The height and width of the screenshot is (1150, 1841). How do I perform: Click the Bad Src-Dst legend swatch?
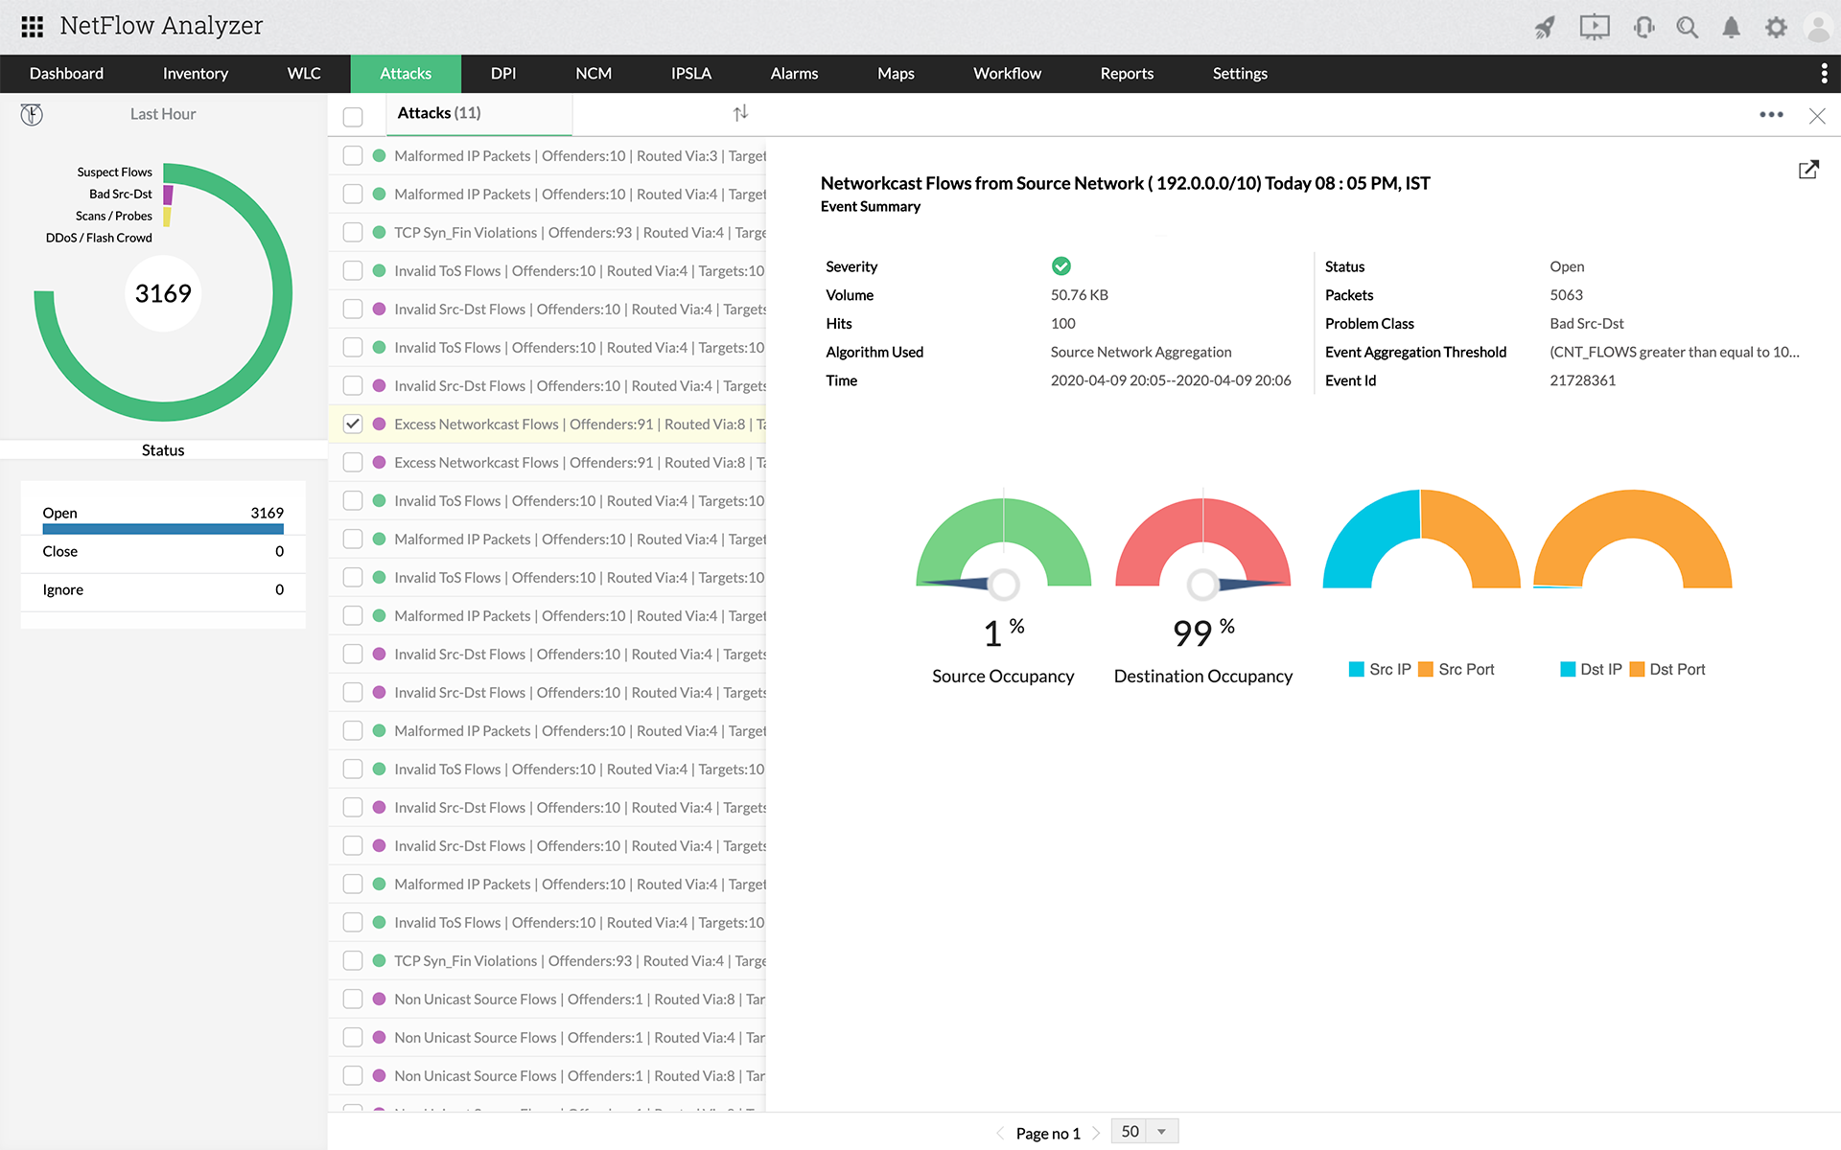coord(168,195)
